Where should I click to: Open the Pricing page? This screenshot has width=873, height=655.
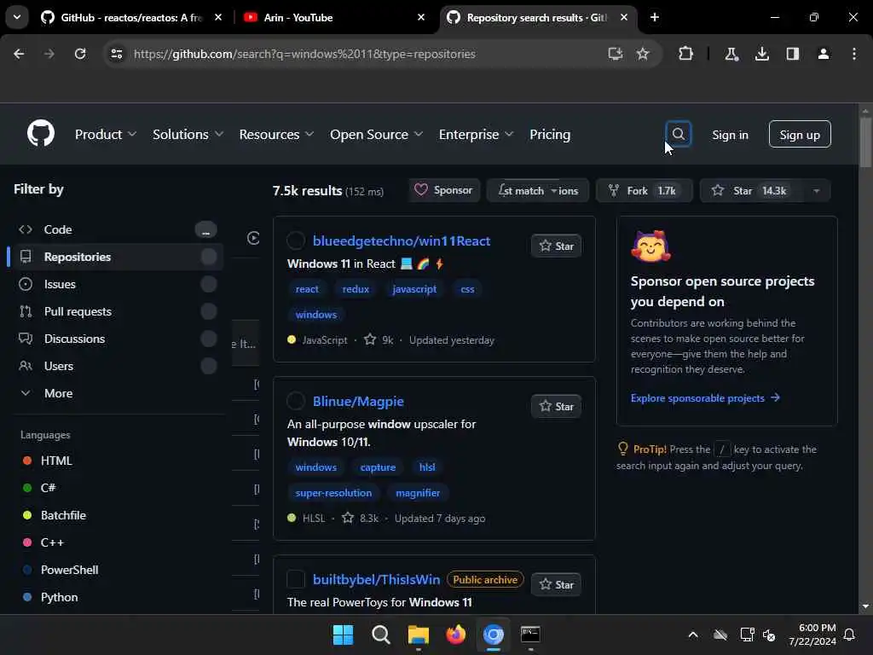coord(550,134)
